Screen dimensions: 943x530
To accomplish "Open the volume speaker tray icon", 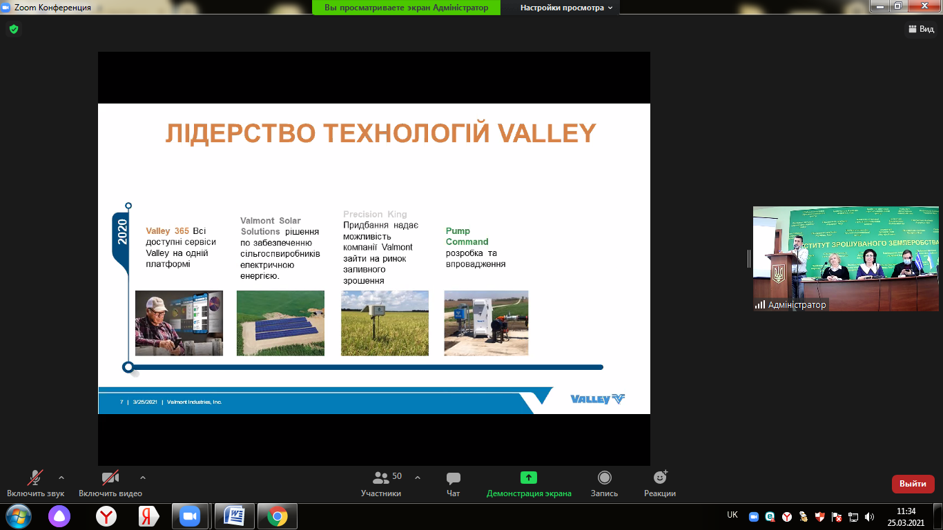I will point(869,516).
